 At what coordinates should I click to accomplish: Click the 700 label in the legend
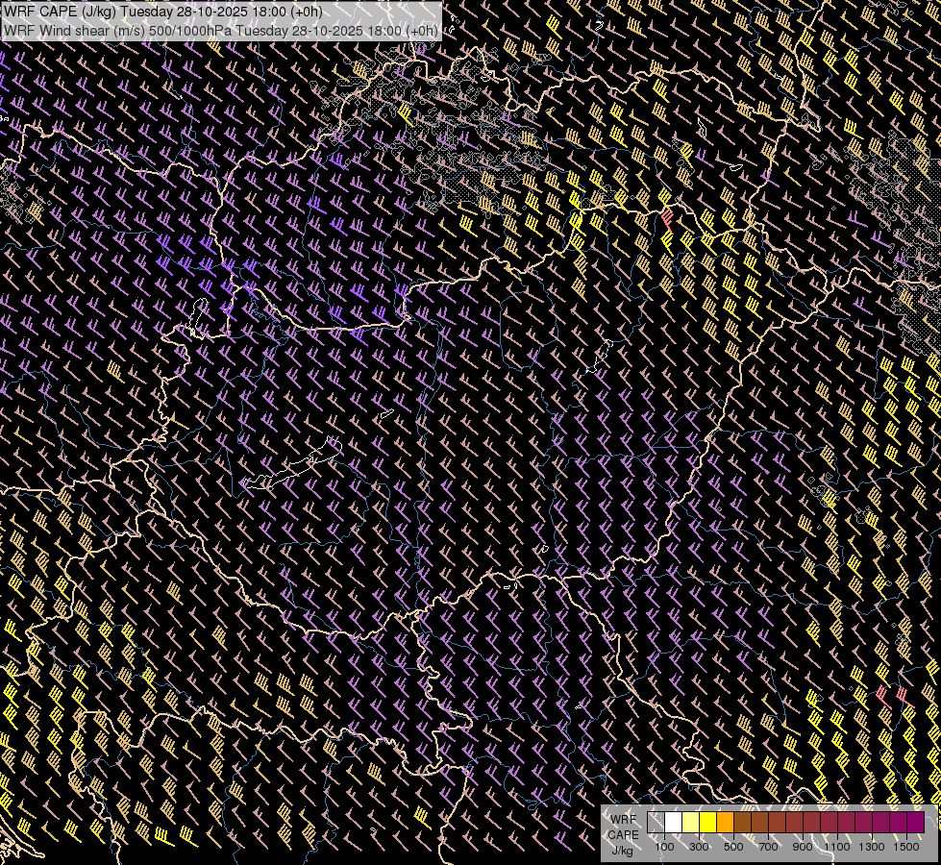click(768, 847)
